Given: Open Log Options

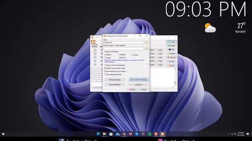Looking at the screenshot, I should coord(139,85).
